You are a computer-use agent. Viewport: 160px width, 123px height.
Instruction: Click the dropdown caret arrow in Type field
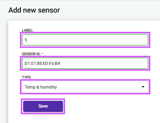point(143,87)
